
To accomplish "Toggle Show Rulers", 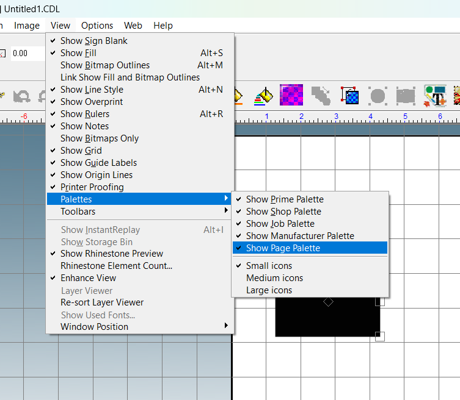I will (x=140, y=114).
